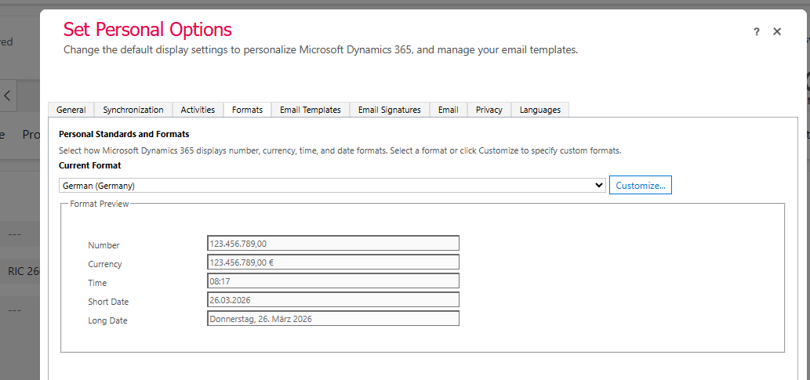The height and width of the screenshot is (380, 810).
Task: Select the Formats tab
Action: (x=248, y=110)
